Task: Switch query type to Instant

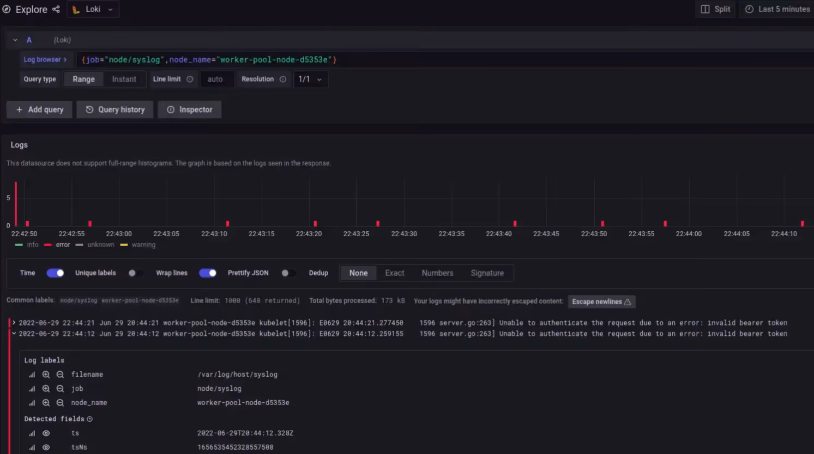Action: click(124, 79)
